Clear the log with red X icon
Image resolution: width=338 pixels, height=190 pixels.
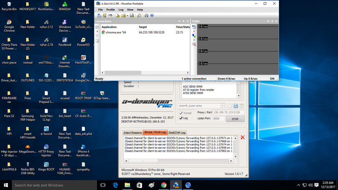pyautogui.click(x=243, y=137)
